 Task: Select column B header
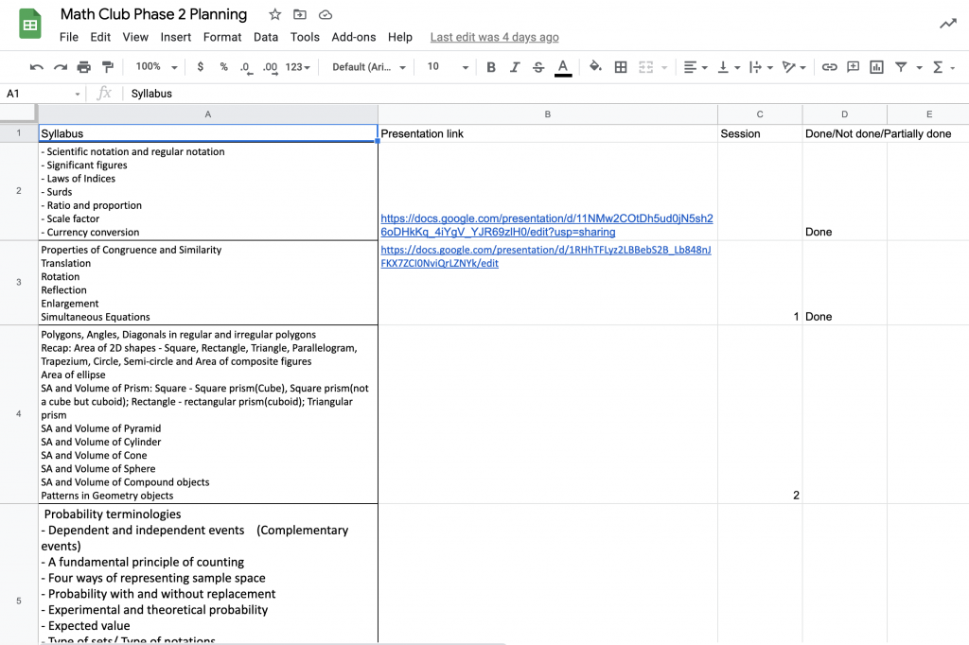(548, 114)
